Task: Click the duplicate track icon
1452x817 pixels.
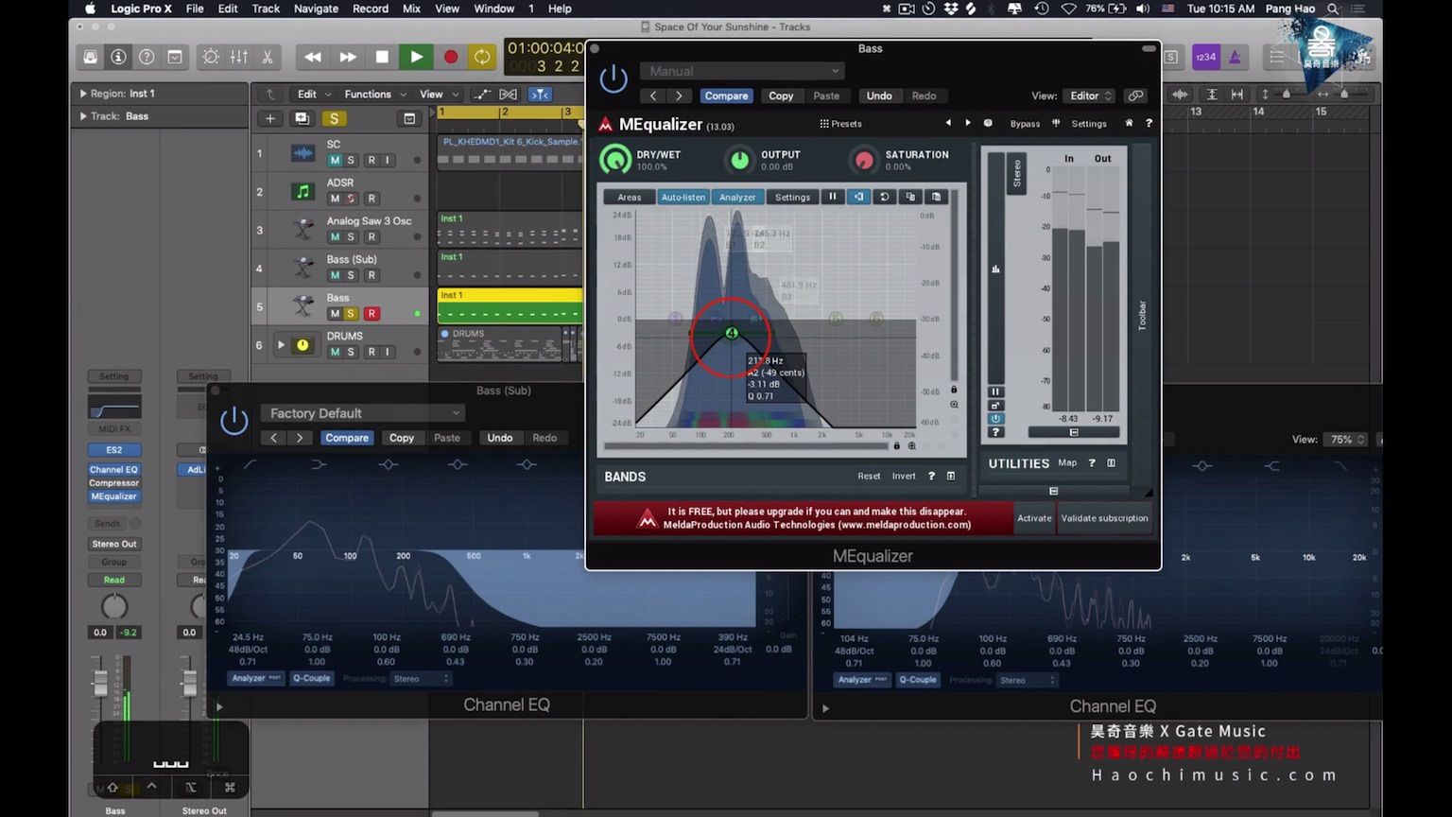Action: point(302,118)
